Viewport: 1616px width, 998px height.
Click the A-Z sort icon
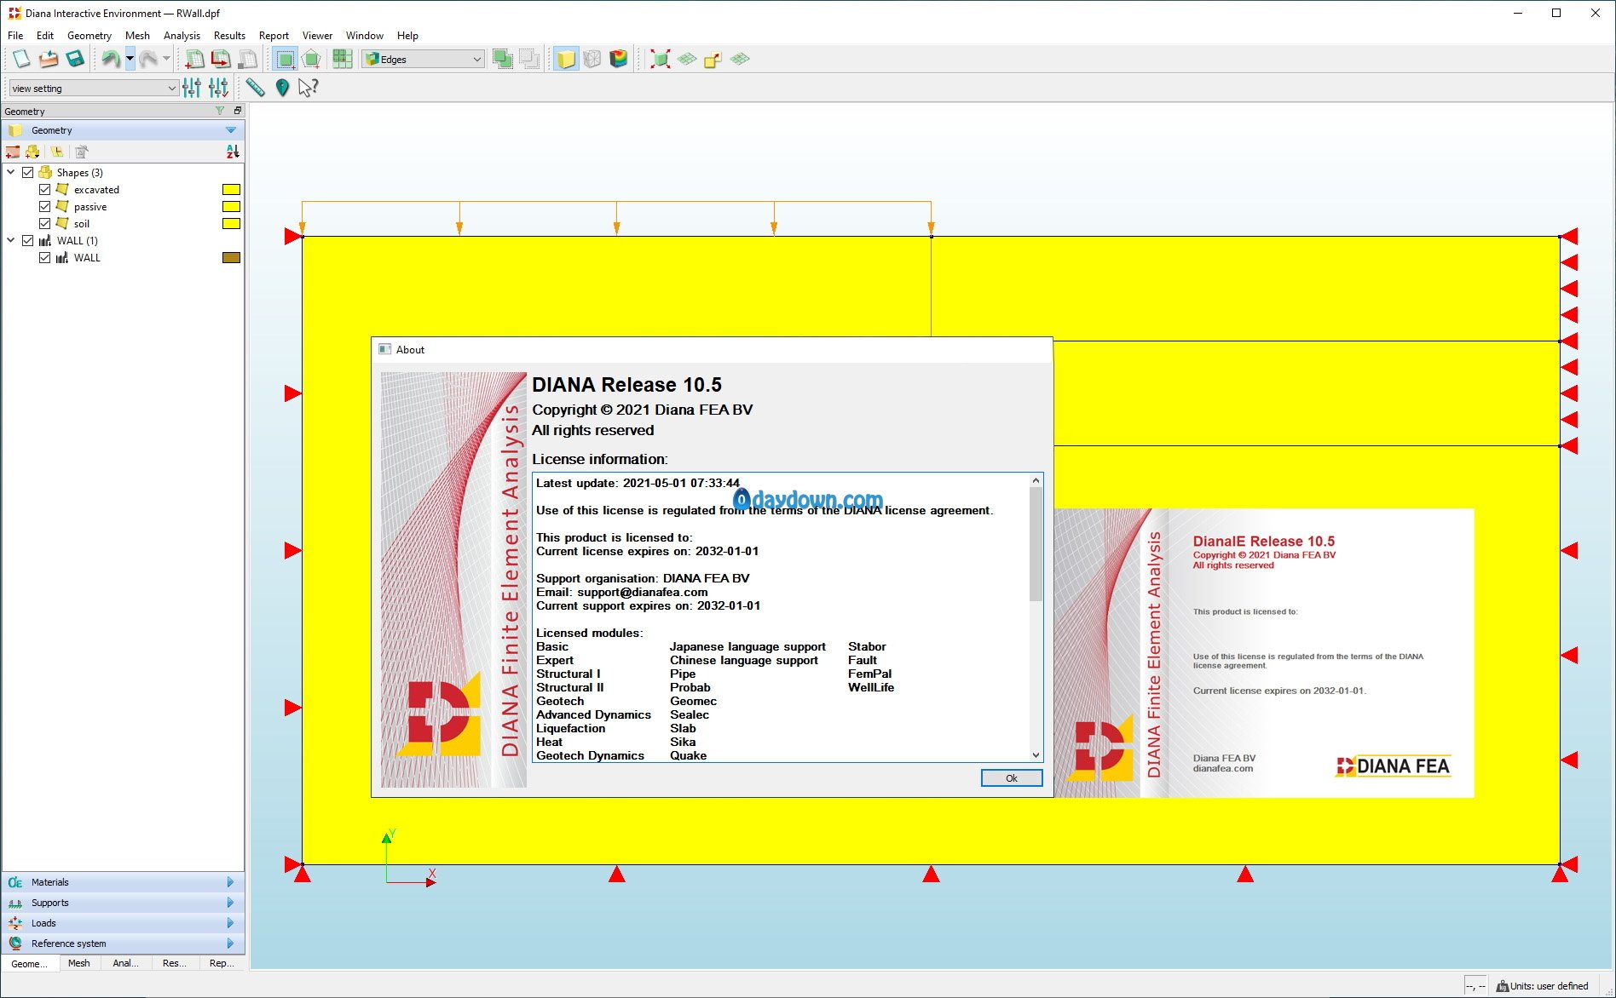(233, 152)
